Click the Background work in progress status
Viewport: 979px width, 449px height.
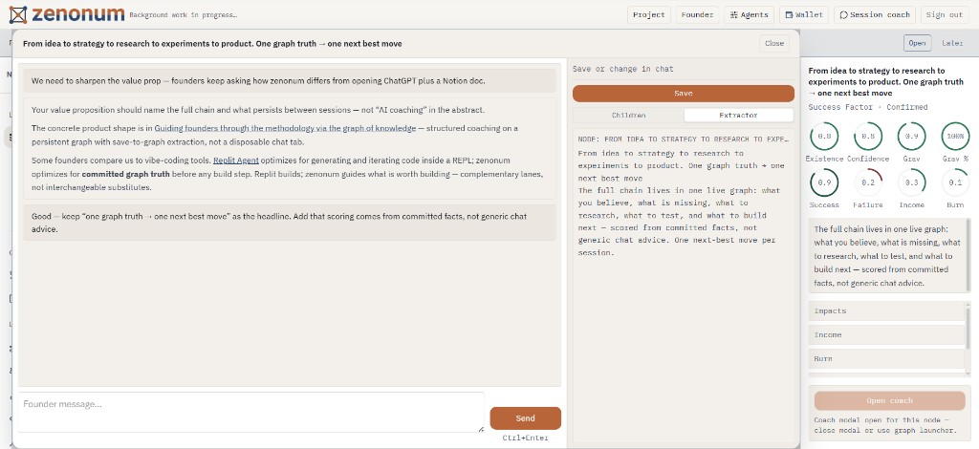tap(183, 15)
